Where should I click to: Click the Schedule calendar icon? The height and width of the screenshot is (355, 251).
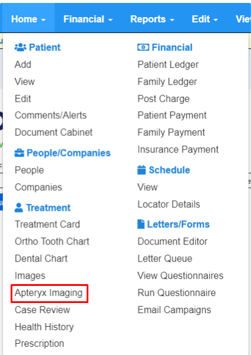pos(141,170)
